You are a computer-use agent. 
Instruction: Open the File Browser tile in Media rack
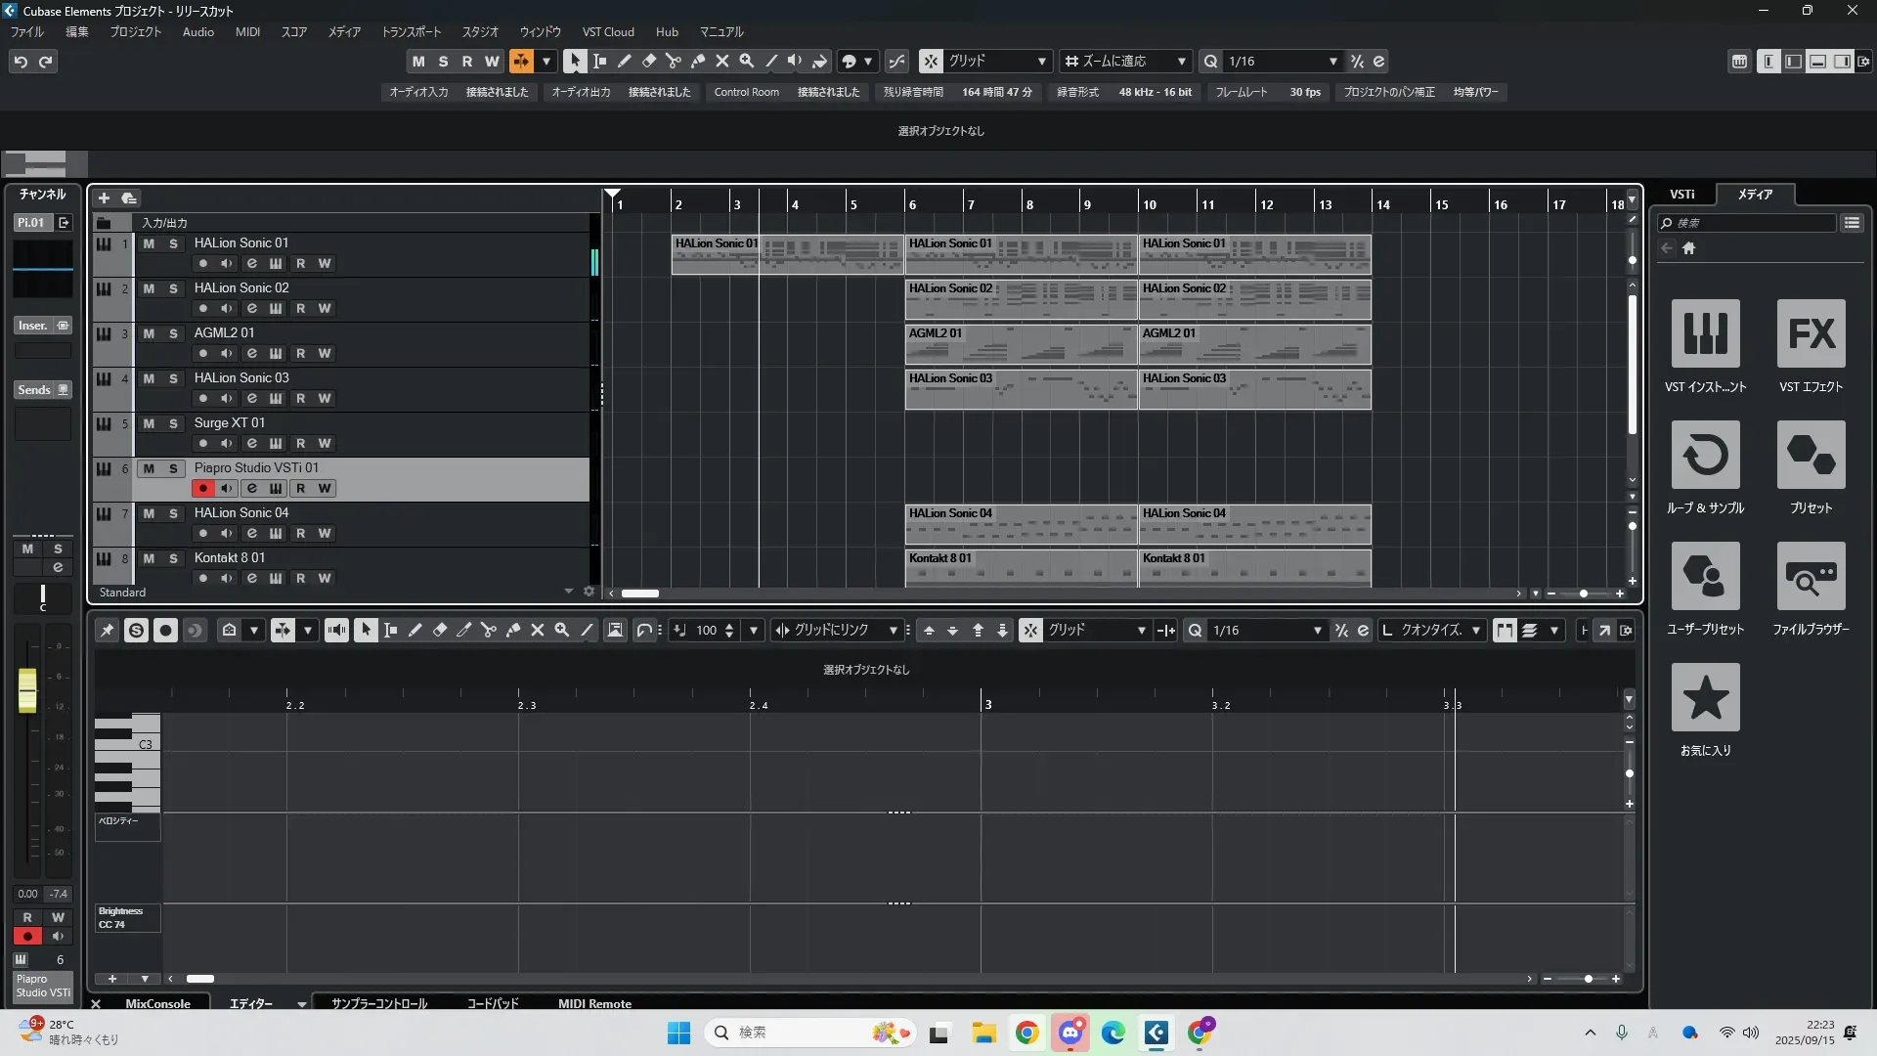(1811, 577)
